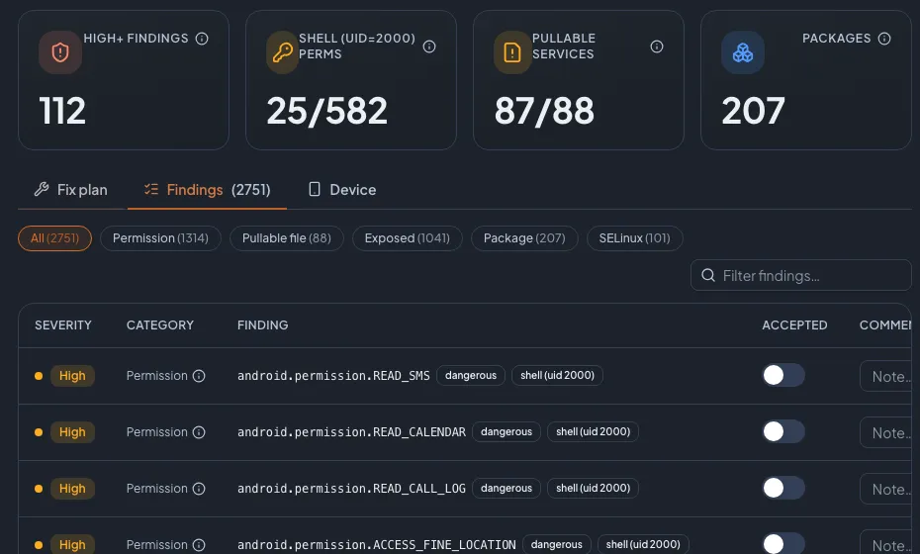
Task: Click High severity badge on READ_SMS row
Action: coord(72,376)
